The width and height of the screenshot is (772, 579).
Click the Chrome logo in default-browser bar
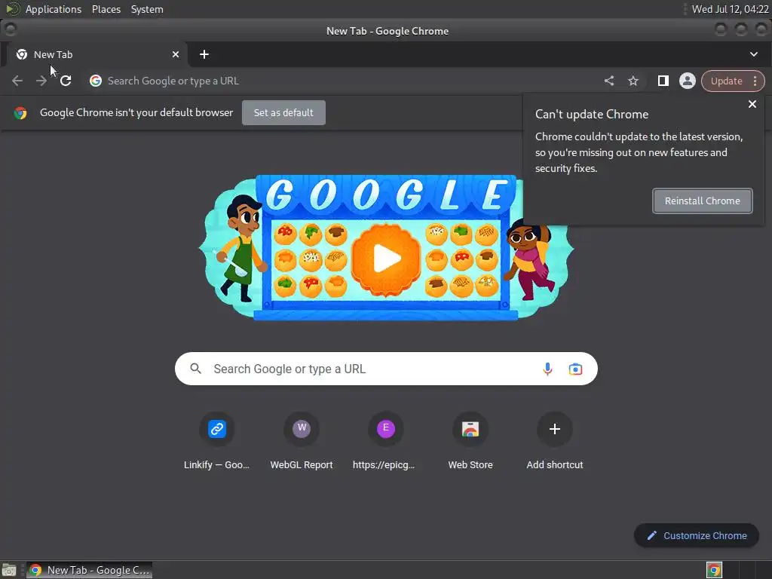(x=20, y=113)
